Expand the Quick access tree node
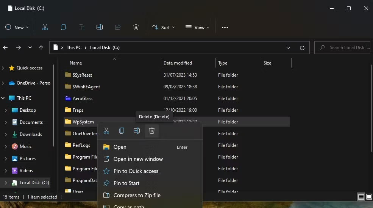Image resolution: width=373 pixels, height=208 pixels. pyautogui.click(x=3, y=68)
